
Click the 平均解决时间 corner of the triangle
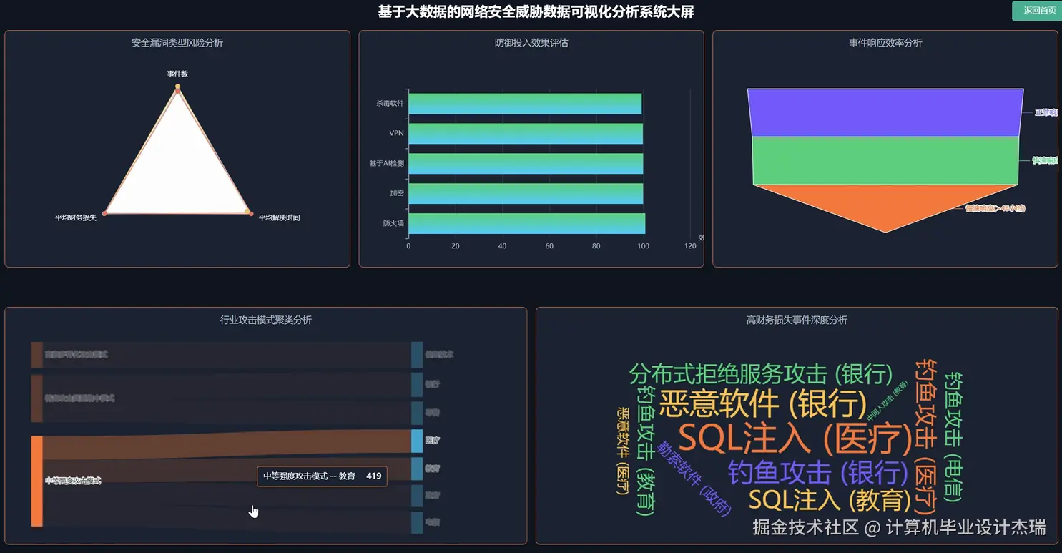(280, 217)
